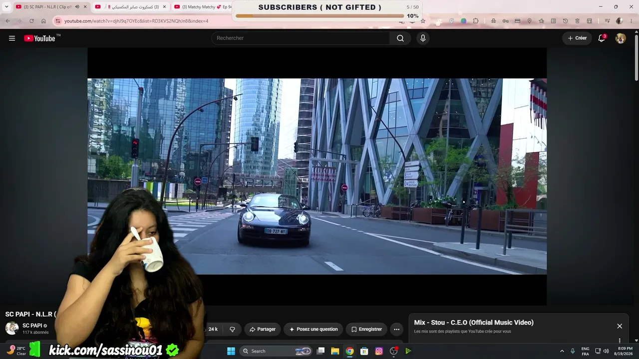Open the ENG FRA language switcher
This screenshot has height=359, width=639.
click(x=585, y=351)
